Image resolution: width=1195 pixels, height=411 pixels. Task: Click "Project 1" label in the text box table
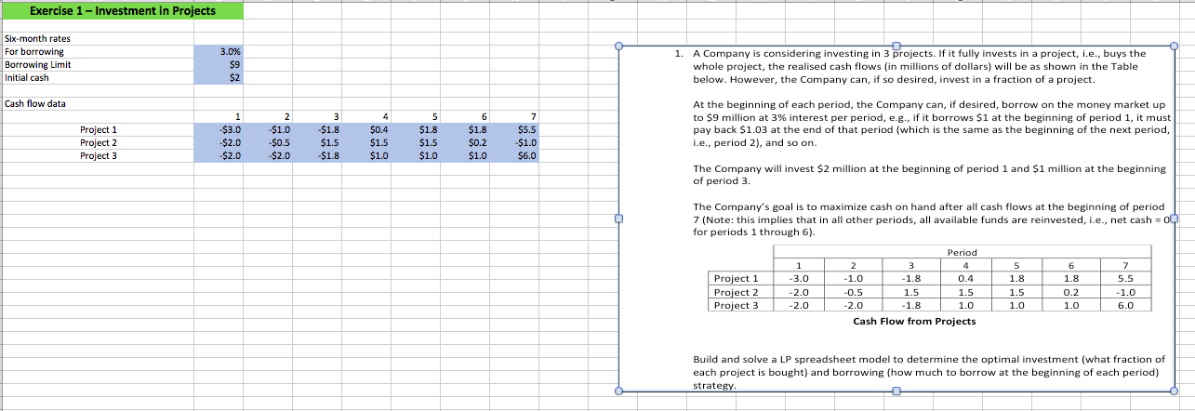click(x=736, y=278)
